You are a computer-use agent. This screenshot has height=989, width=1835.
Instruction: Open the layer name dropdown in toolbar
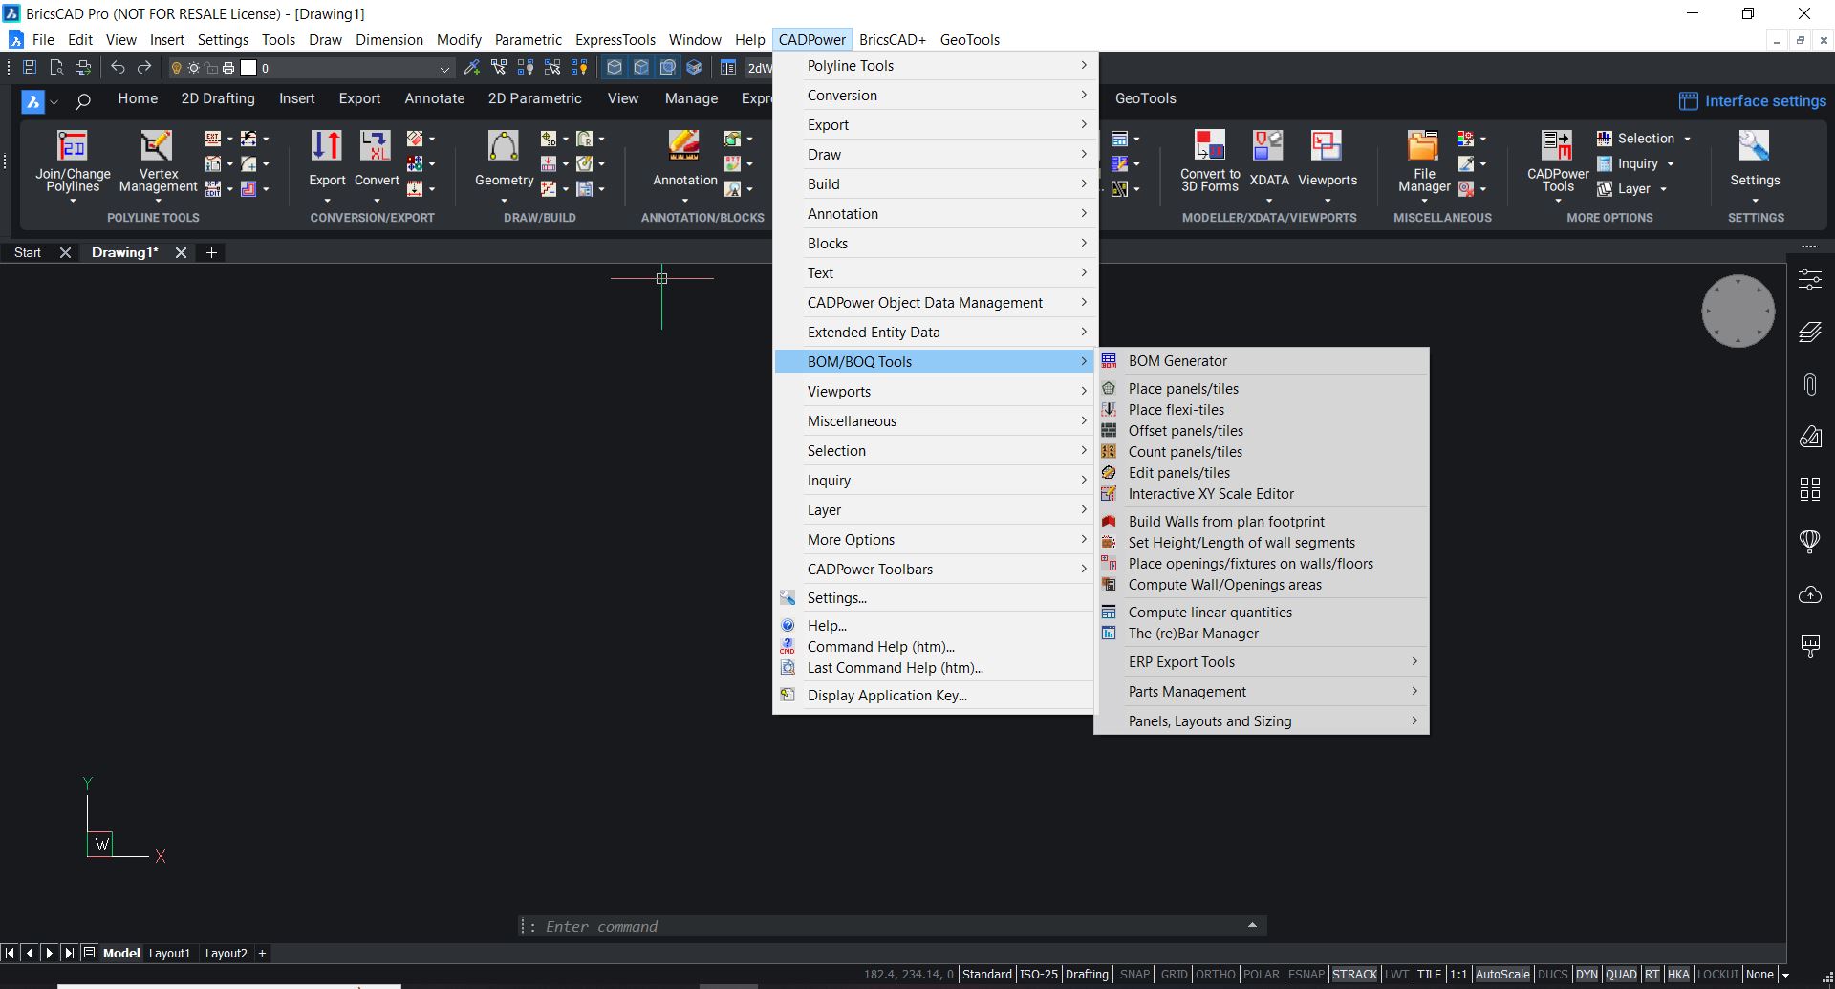click(444, 69)
